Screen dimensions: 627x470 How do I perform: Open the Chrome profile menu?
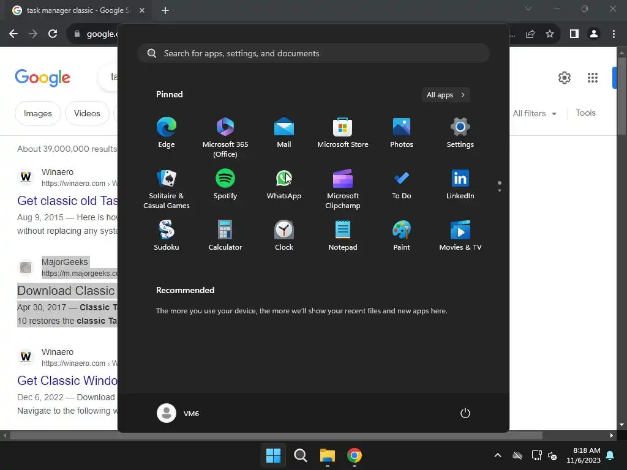coord(594,34)
